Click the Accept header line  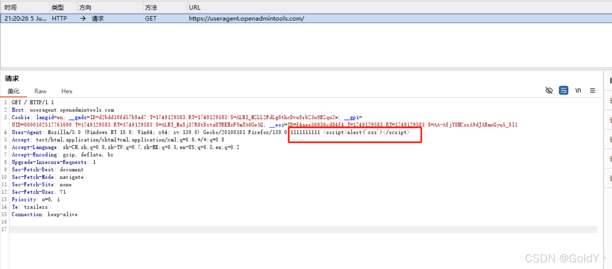tap(118, 140)
